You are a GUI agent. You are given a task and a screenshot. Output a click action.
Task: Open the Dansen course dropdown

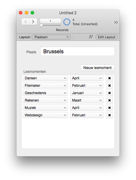(45, 78)
